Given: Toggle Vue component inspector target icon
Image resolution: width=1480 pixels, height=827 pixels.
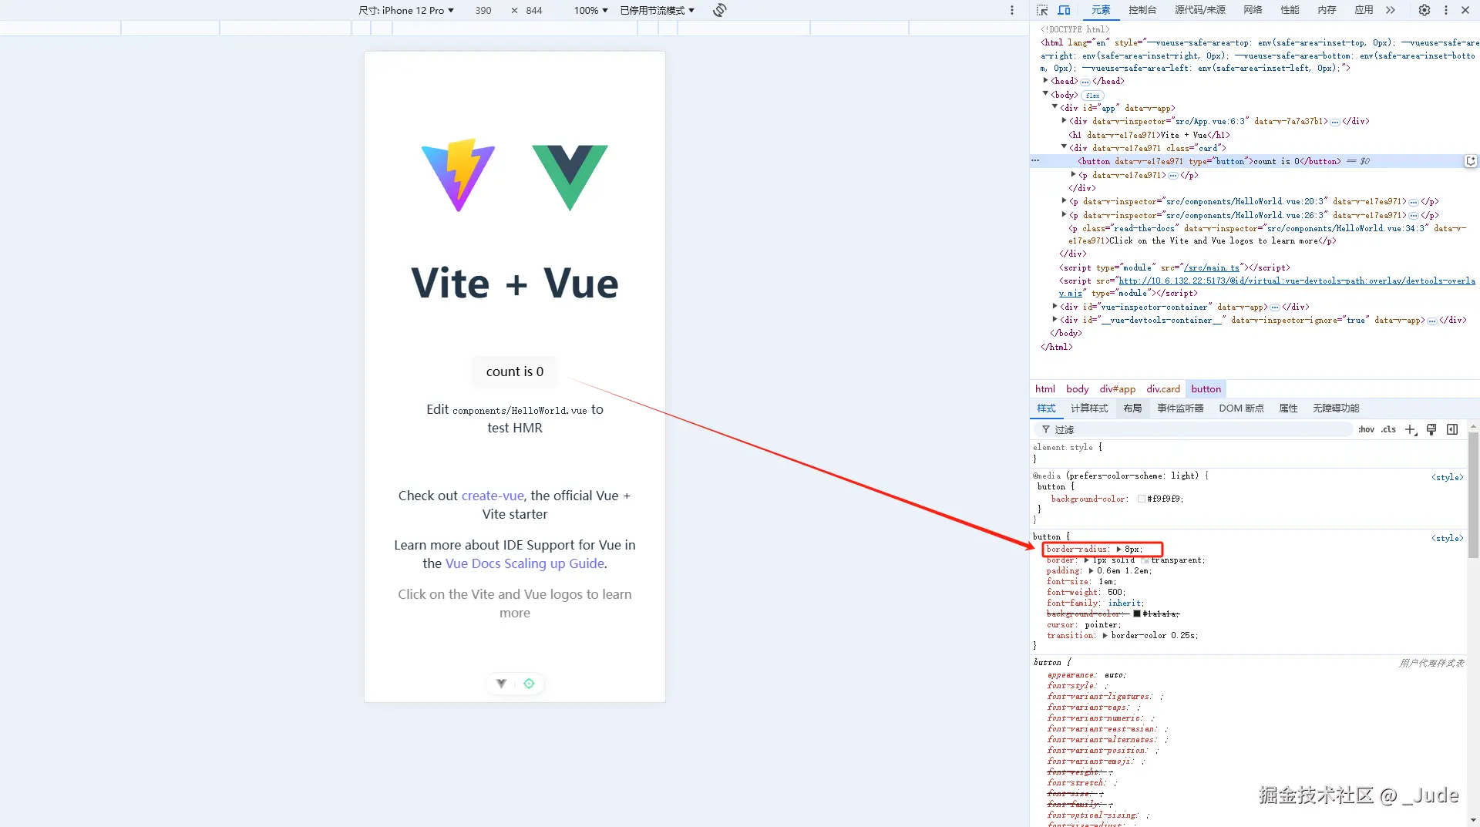Looking at the screenshot, I should 529,684.
